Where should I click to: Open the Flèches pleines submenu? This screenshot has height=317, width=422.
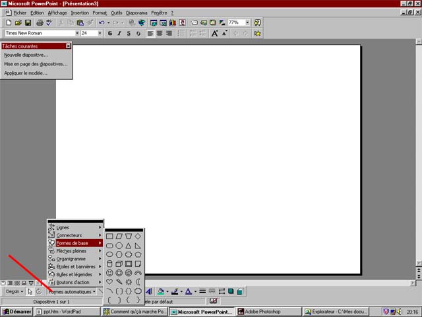(71, 251)
